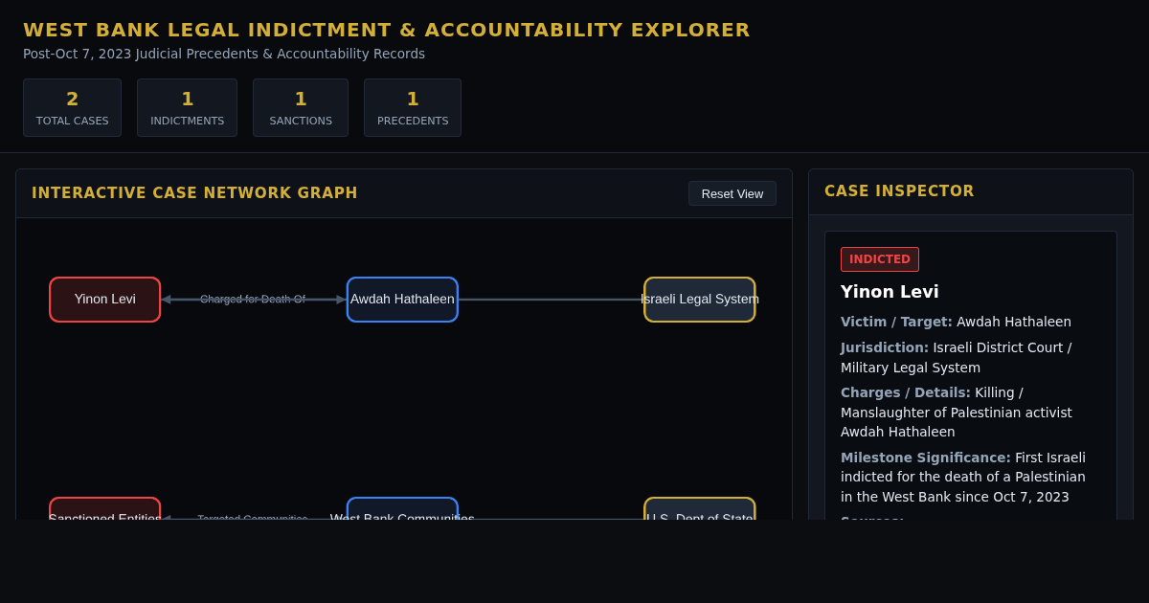Select the U.S. Dept of State node
The width and height of the screenshot is (1149, 603).
(x=700, y=509)
